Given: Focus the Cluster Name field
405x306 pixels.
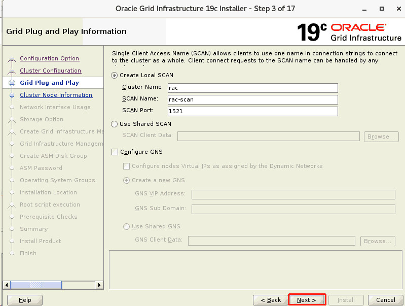Looking at the screenshot, I should click(252, 88).
